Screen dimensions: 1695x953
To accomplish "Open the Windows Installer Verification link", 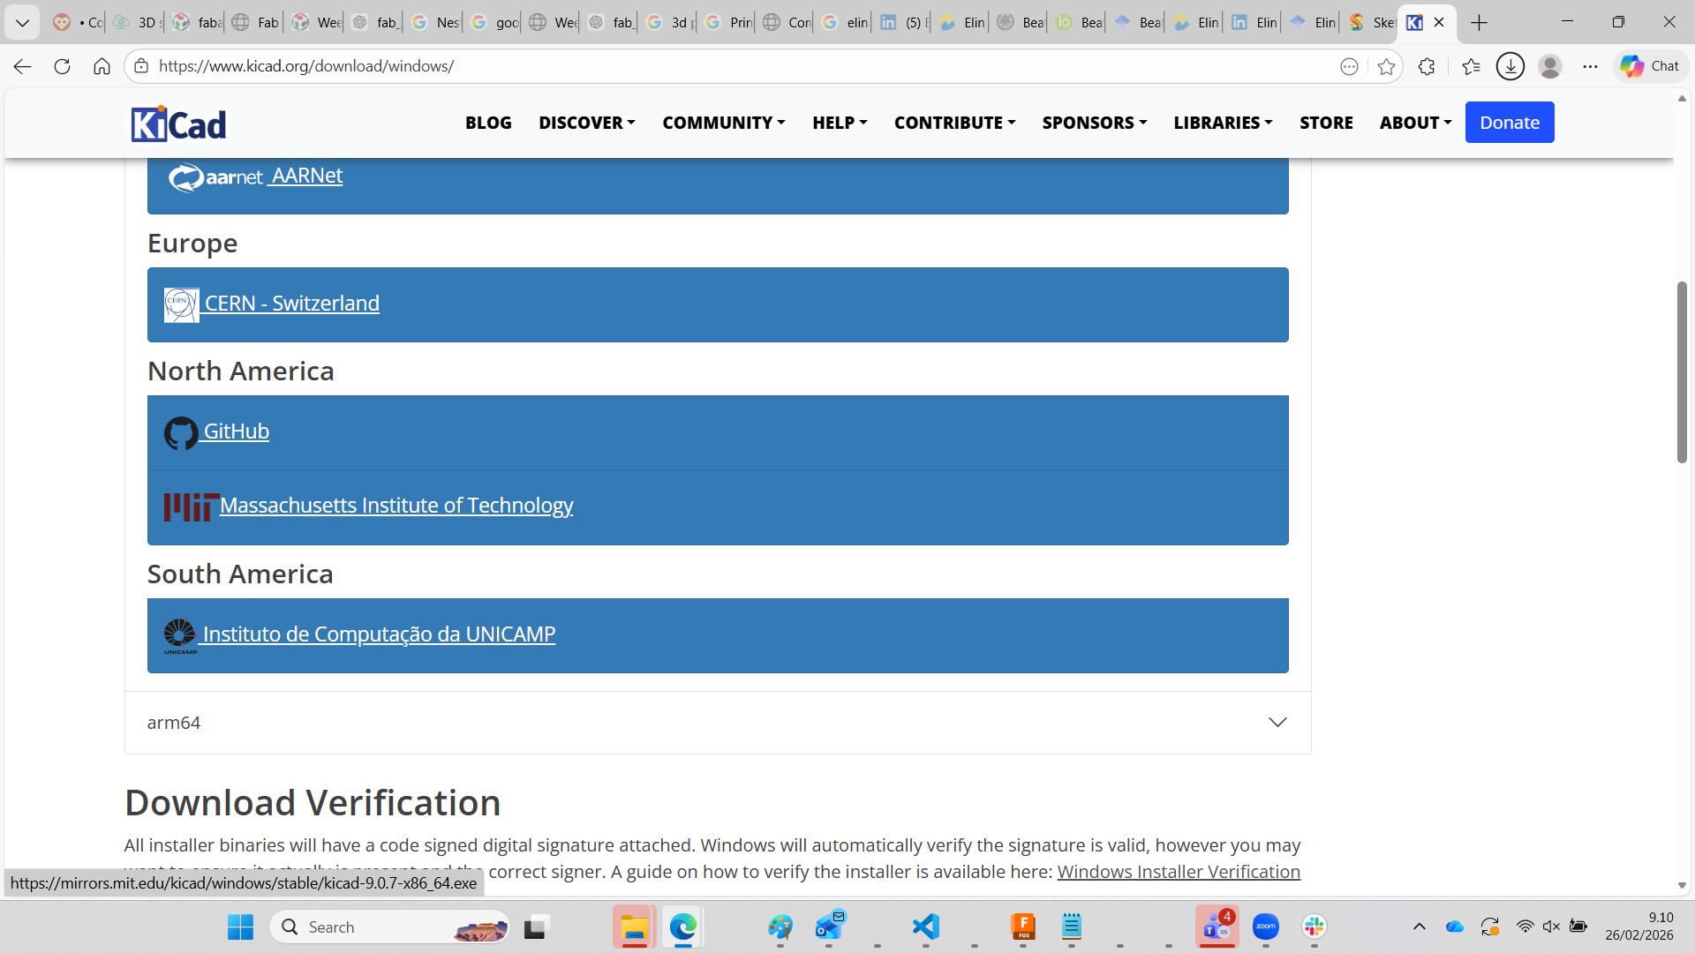I will (x=1179, y=872).
